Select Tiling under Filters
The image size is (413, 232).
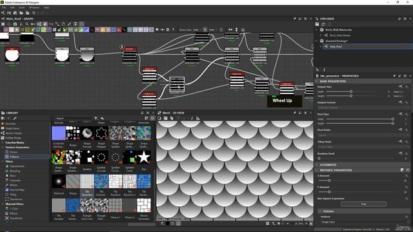tap(13, 195)
